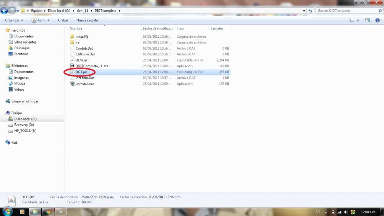Select the IncForm.Dat file

85,78
